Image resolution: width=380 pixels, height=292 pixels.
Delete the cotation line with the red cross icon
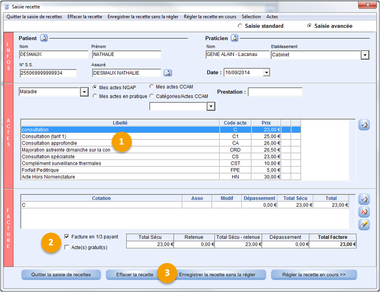364,212
